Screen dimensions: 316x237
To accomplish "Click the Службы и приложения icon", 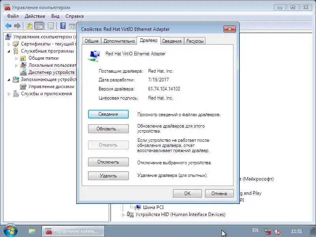I will [x=16, y=94].
